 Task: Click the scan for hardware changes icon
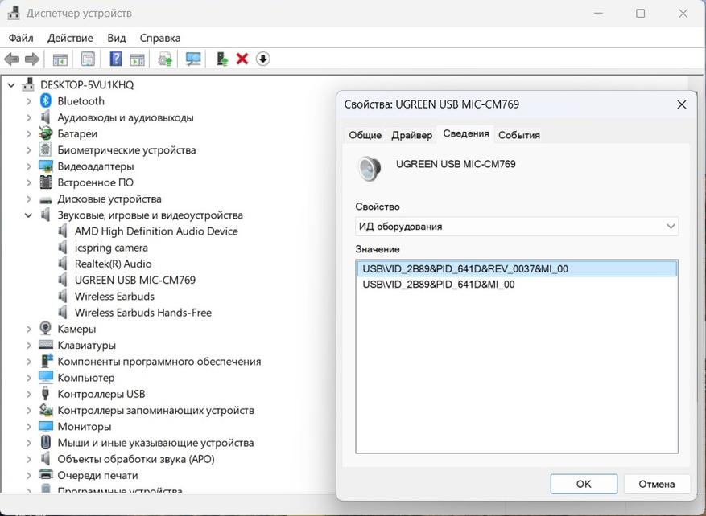click(x=193, y=59)
